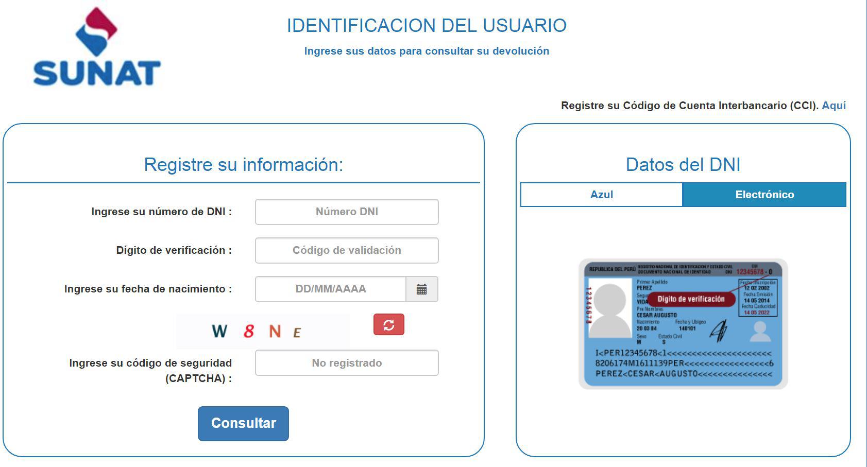Click the calendar icon beside birth date
The width and height of the screenshot is (867, 467).
tap(421, 289)
